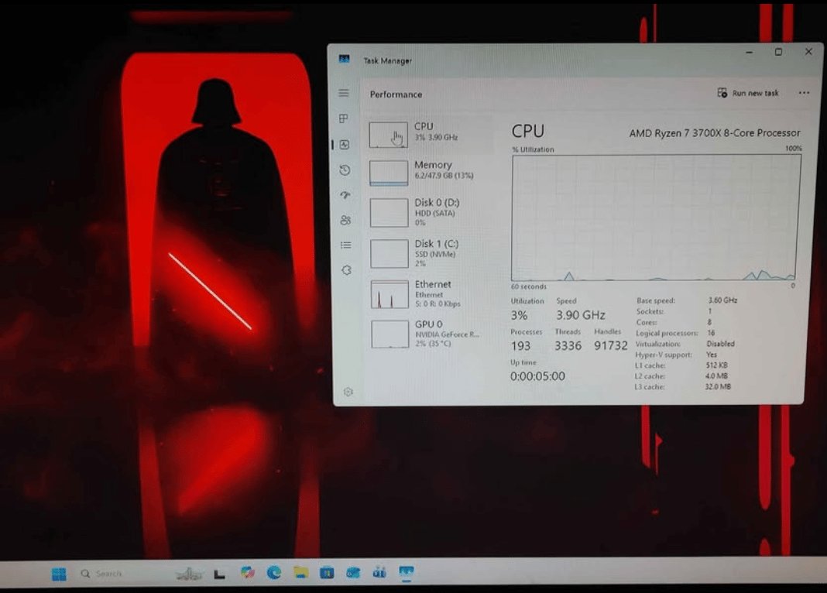
Task: Switch to the App history view
Action: (345, 170)
